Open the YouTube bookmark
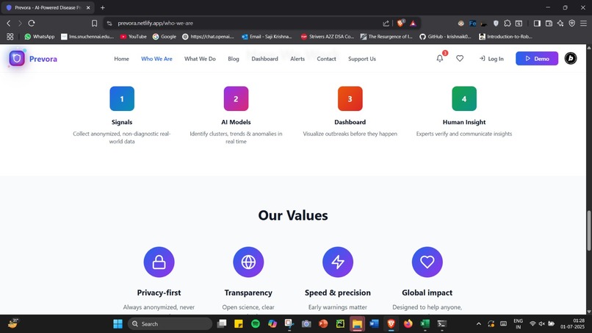592x333 pixels. (x=133, y=37)
